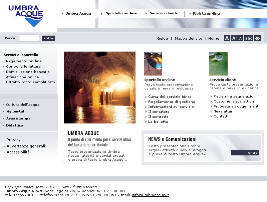267x202 pixels.
Task: Open Proposte e suggerimenti link
Action: (x=236, y=106)
